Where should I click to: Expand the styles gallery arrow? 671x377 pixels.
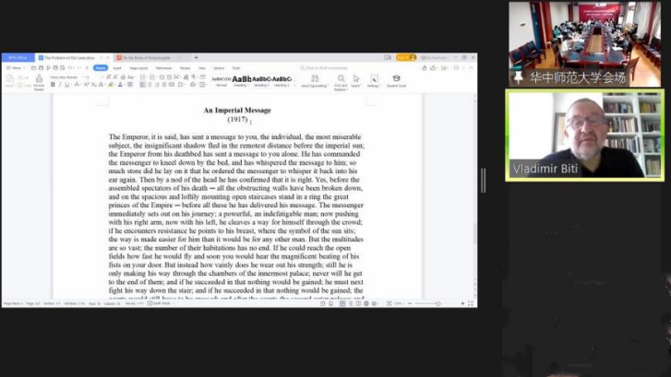[x=294, y=86]
